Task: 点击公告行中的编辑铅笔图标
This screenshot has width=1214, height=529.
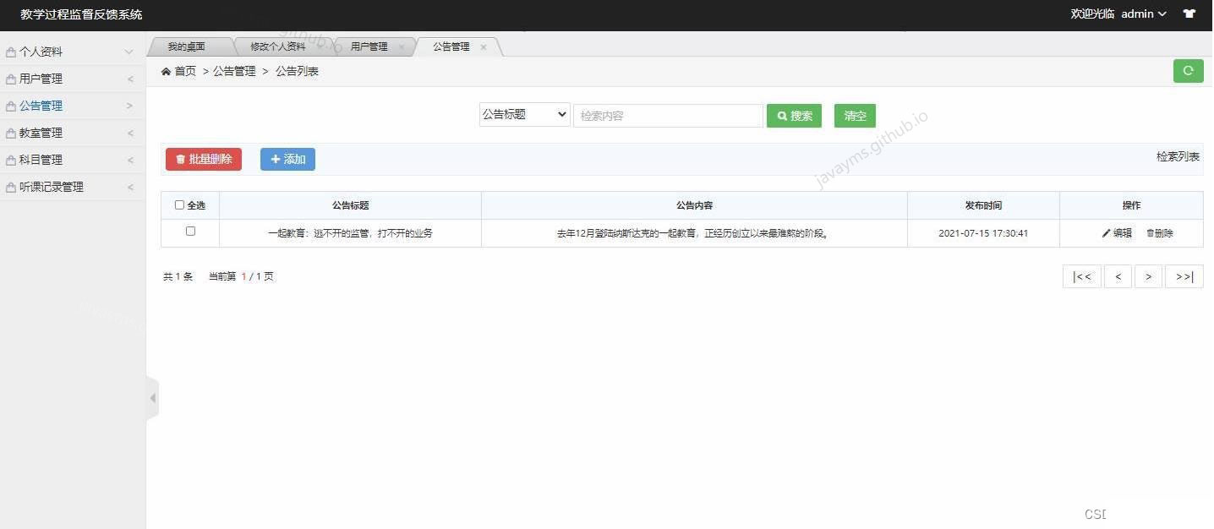Action: point(1105,233)
